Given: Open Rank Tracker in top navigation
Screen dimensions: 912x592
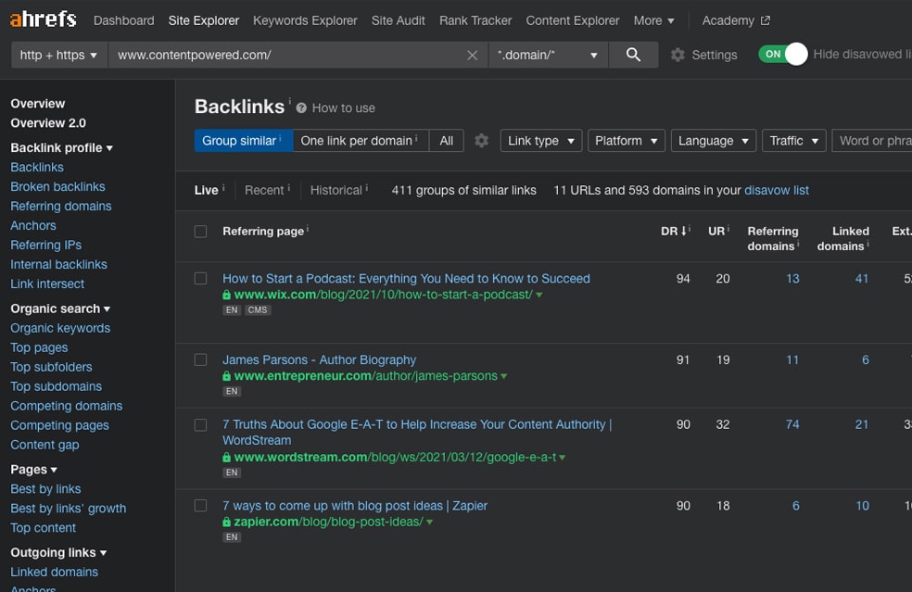Looking at the screenshot, I should click(x=475, y=20).
